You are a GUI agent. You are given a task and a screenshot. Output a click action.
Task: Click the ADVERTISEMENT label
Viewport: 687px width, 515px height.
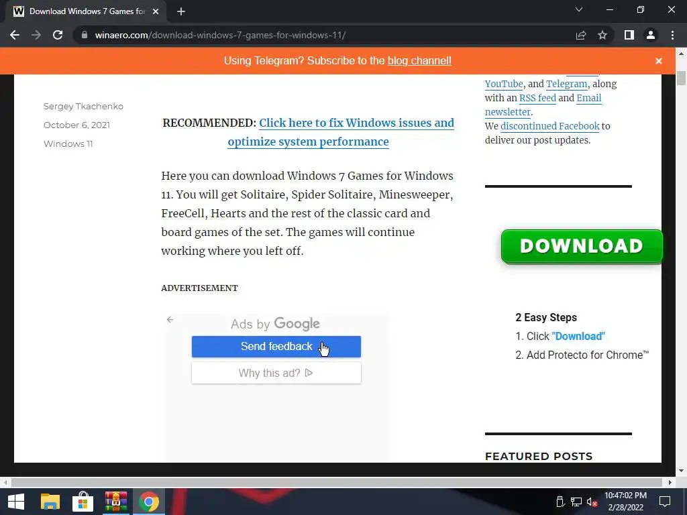(x=199, y=288)
